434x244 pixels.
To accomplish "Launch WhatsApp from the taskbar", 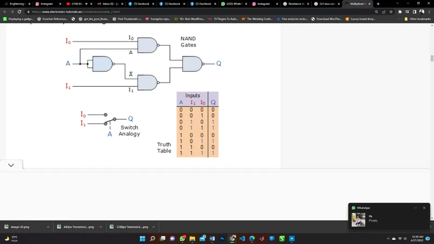I will tap(182, 239).
